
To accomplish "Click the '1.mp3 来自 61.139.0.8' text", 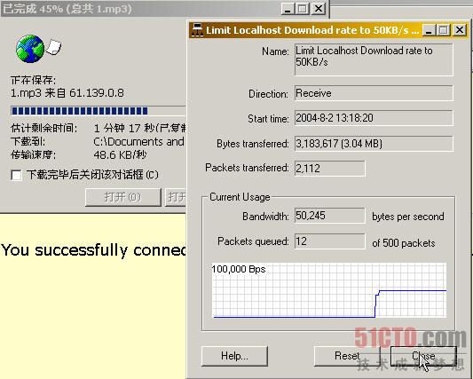I will 67,93.
